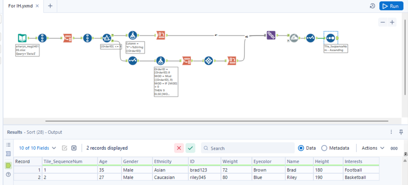Open Results more options menu
This screenshot has width=408, height=185.
(x=391, y=132)
